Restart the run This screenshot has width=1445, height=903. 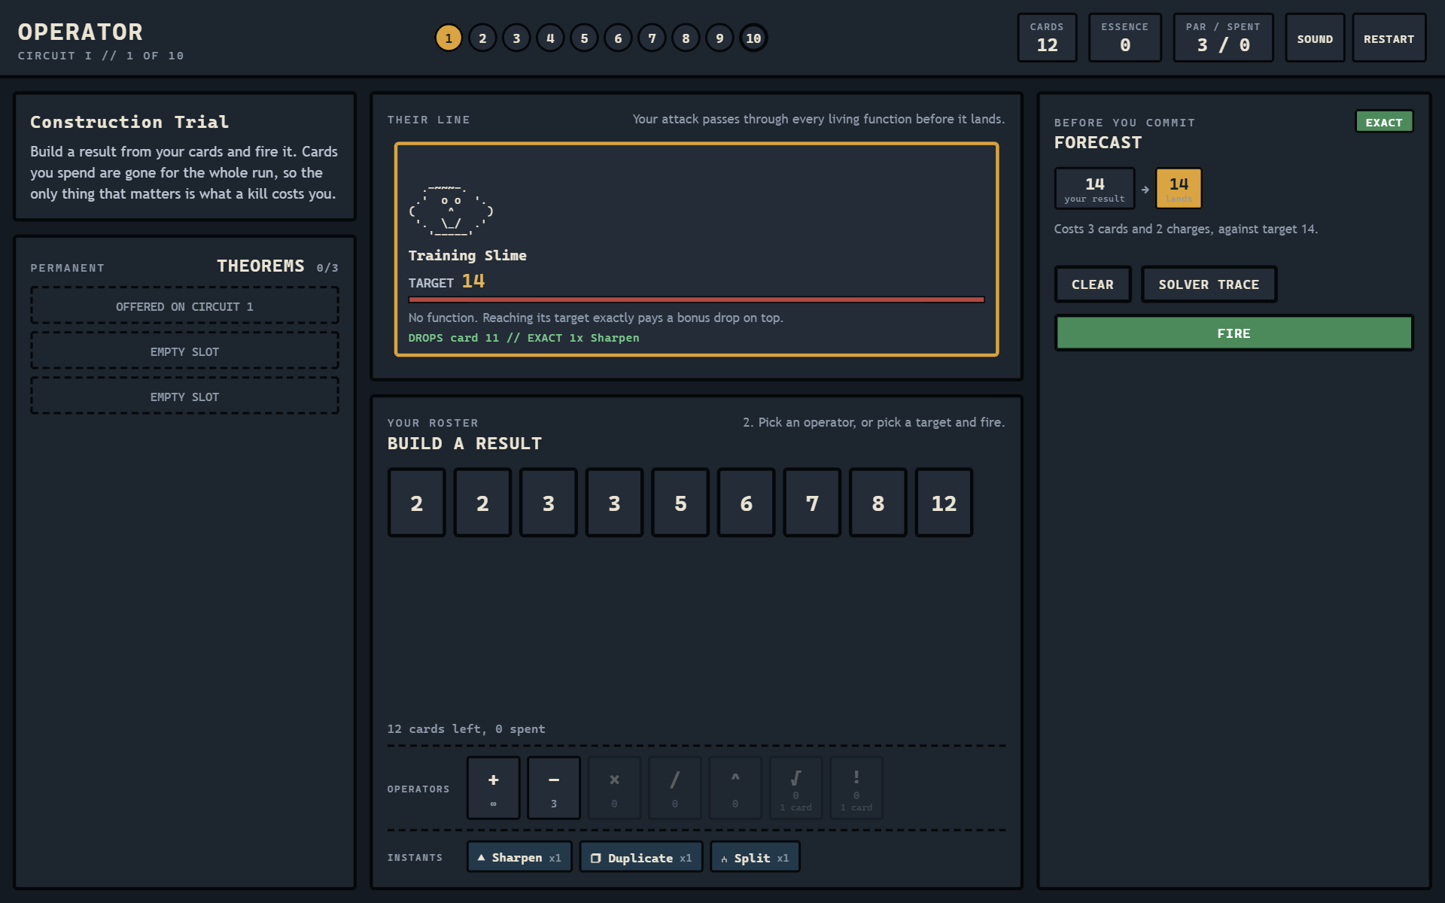pyautogui.click(x=1389, y=38)
